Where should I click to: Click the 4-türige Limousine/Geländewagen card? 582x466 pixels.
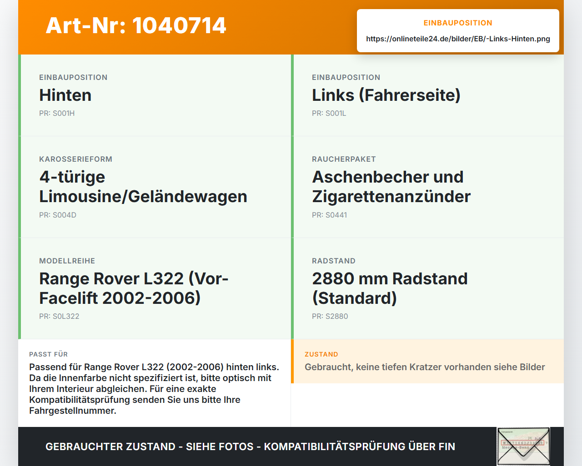coord(155,187)
